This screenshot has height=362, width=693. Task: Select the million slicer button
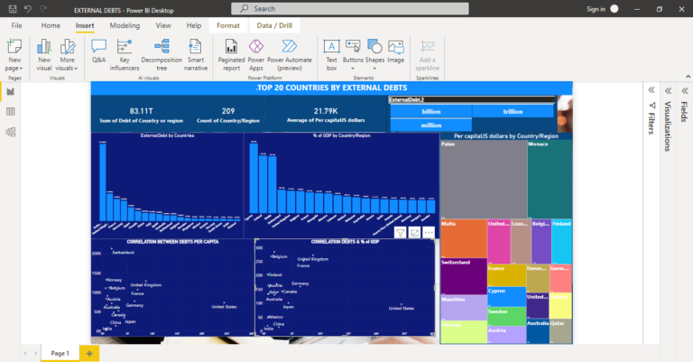click(431, 125)
